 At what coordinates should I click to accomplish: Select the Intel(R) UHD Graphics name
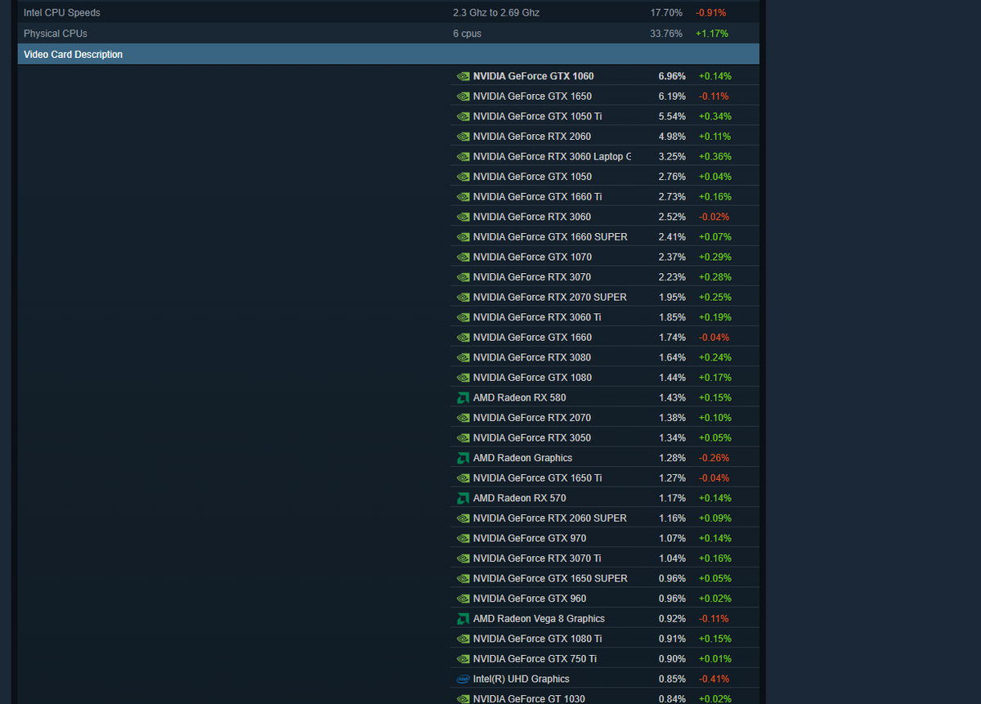coord(521,679)
